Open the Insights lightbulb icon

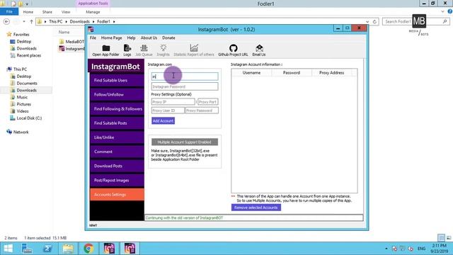point(164,50)
